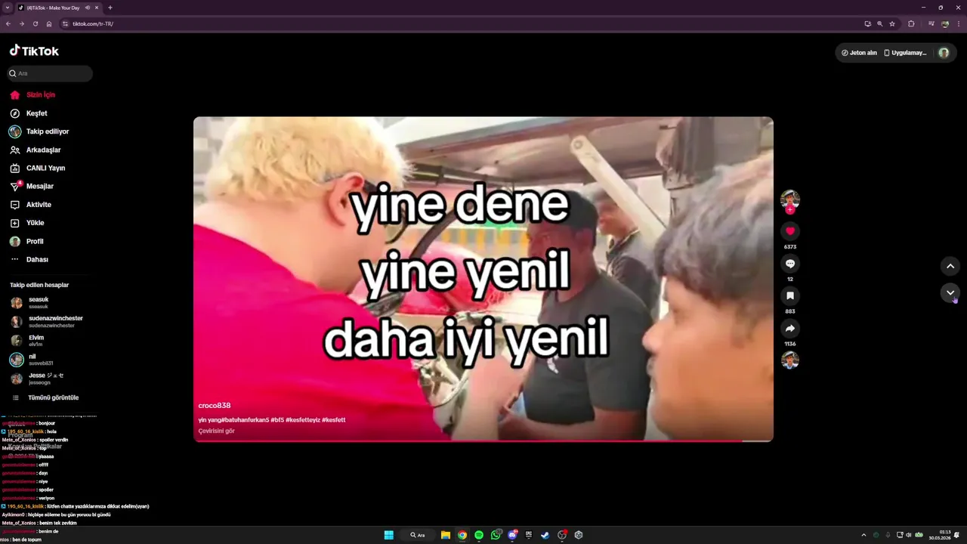
Task: Open a new browser tab
Action: [x=110, y=8]
